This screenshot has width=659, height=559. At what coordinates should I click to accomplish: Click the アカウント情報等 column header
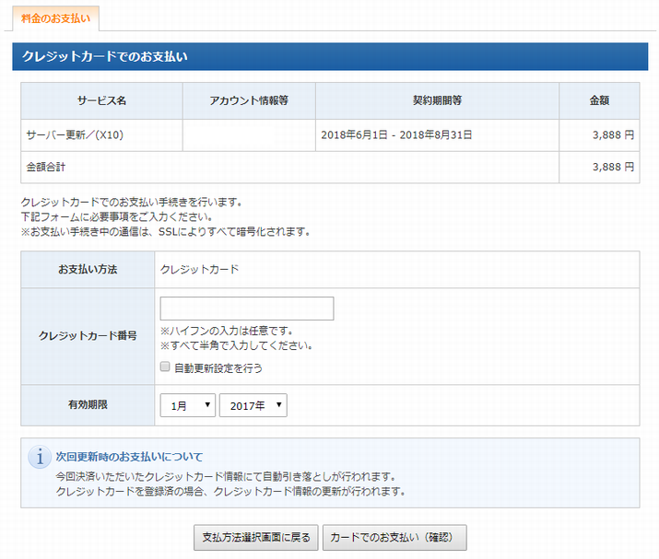(x=249, y=100)
